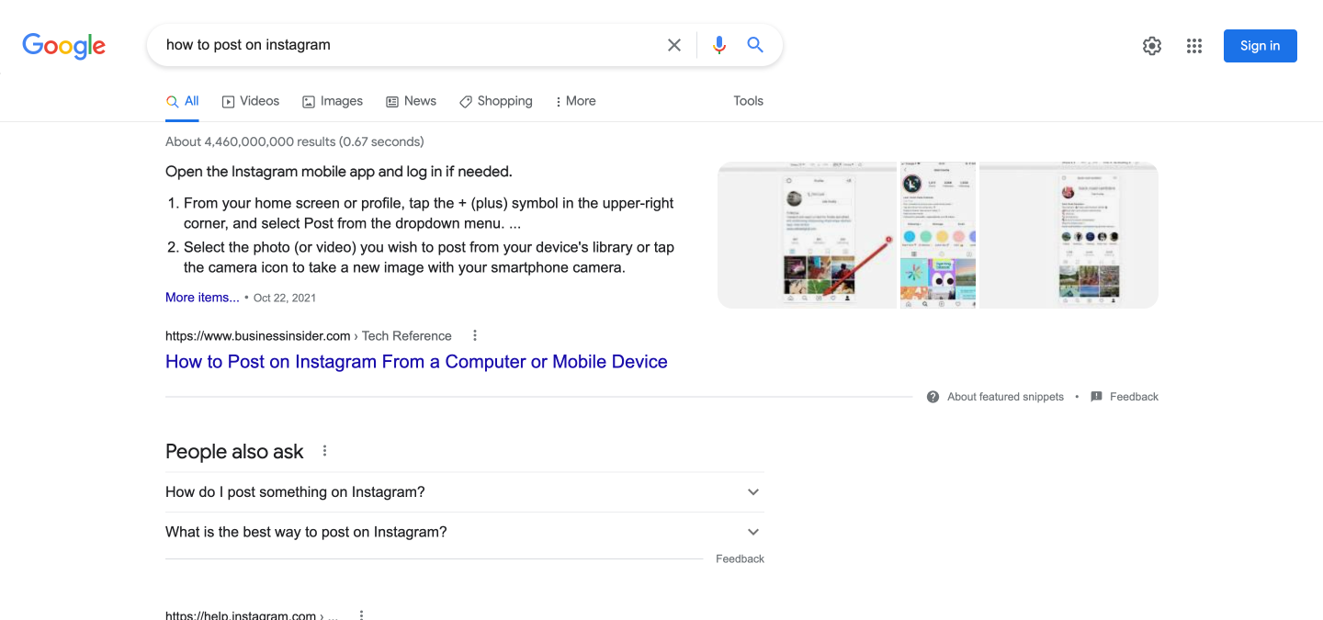Click the Google logo
Screen dimensions: 1323x620
click(x=64, y=46)
